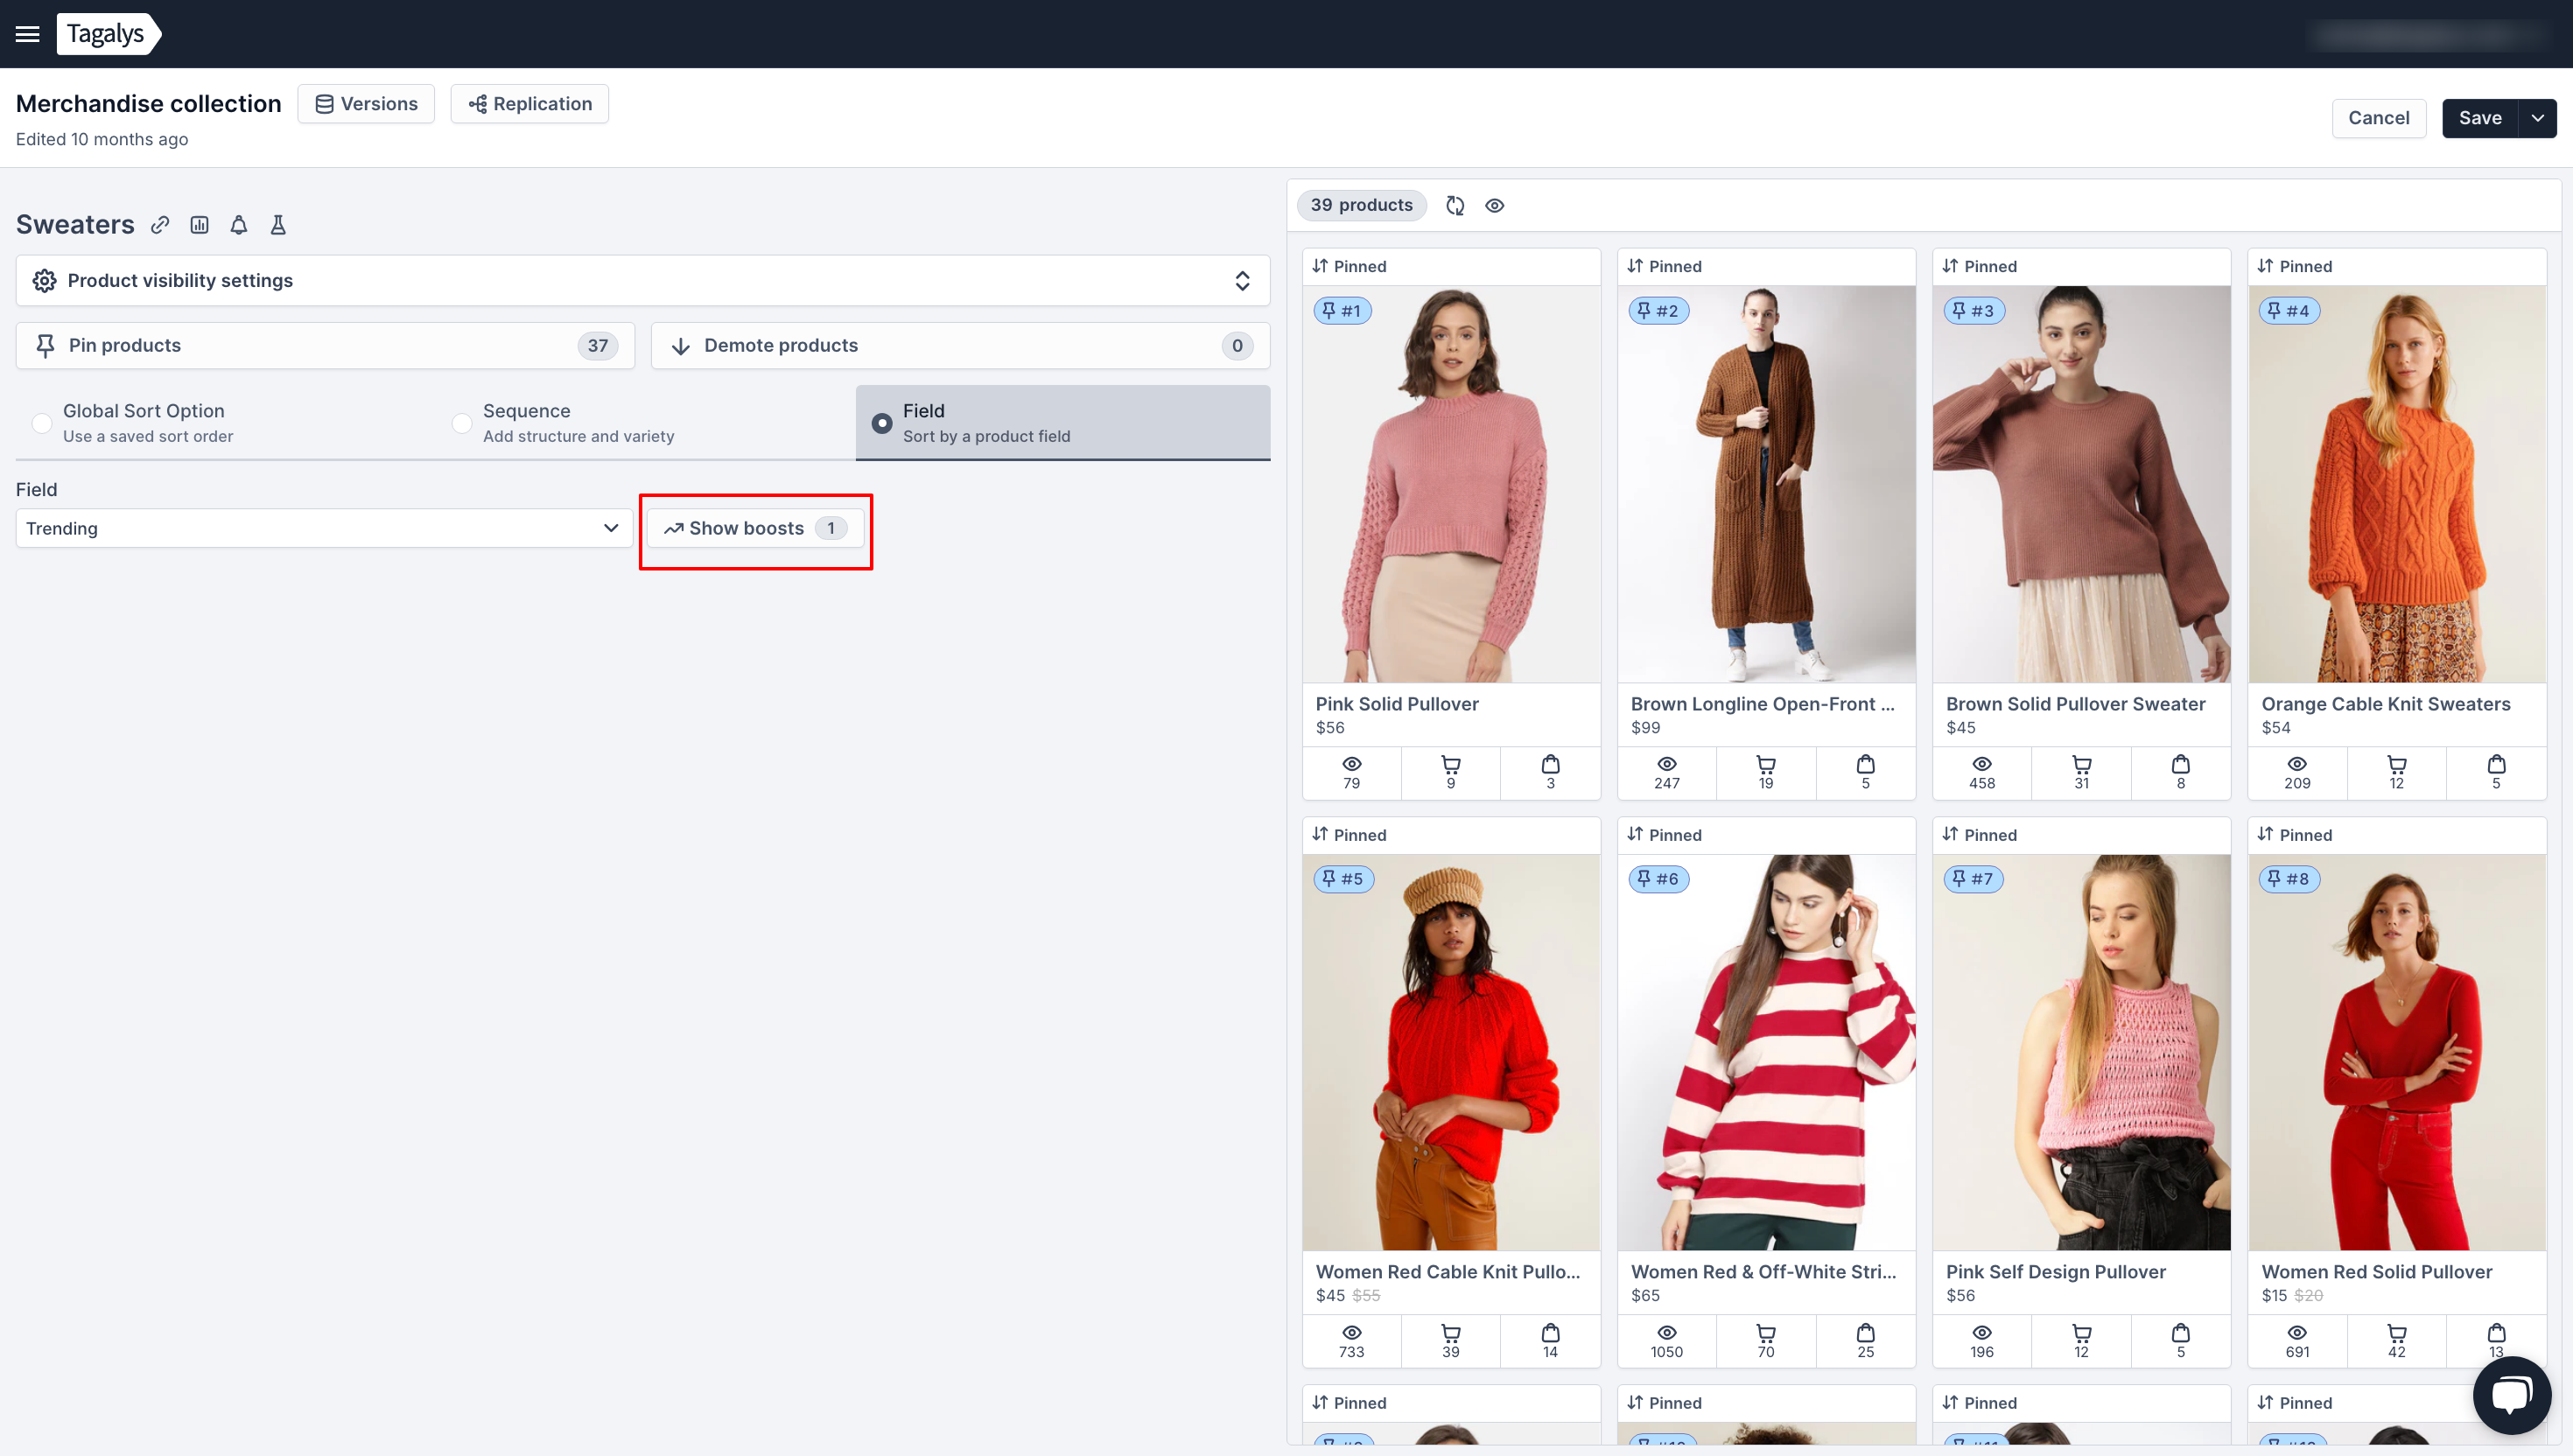The height and width of the screenshot is (1456, 2573).
Task: Open the flask experiment icon beside Sweaters
Action: tap(278, 225)
